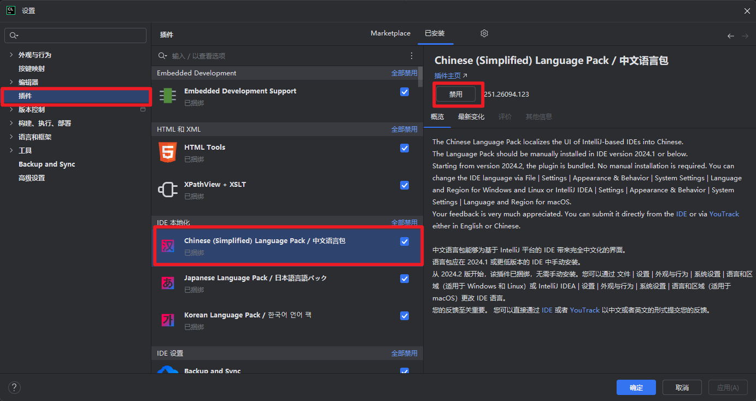This screenshot has height=401, width=756.
Task: Select 插件 in settings tree
Action: (x=75, y=96)
